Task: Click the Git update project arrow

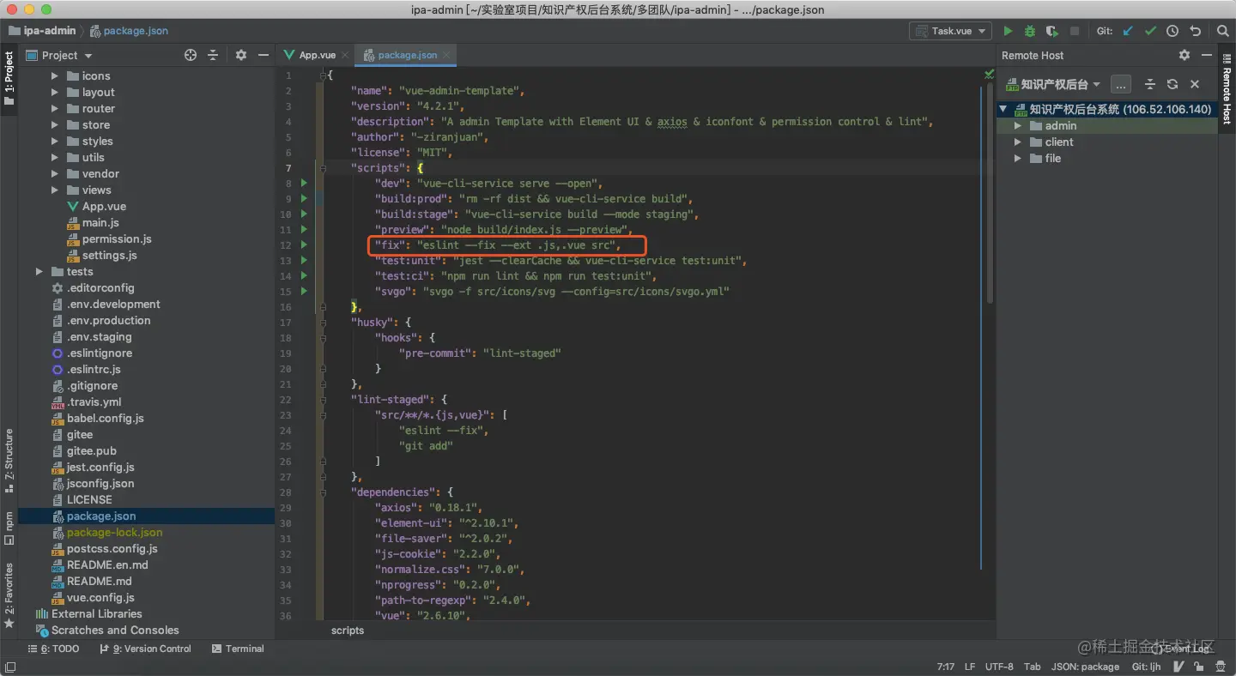Action: pos(1128,31)
